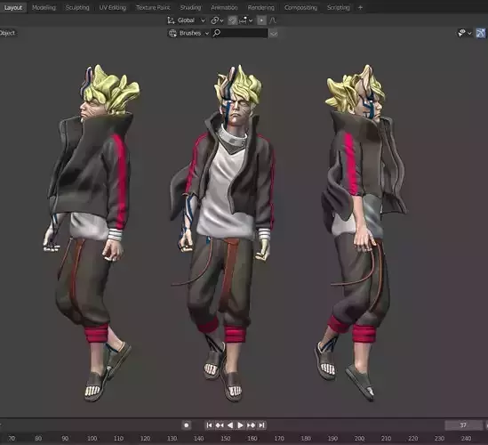The width and height of the screenshot is (488, 445).
Task: Toggle the snapping magnet button
Action: (x=233, y=20)
